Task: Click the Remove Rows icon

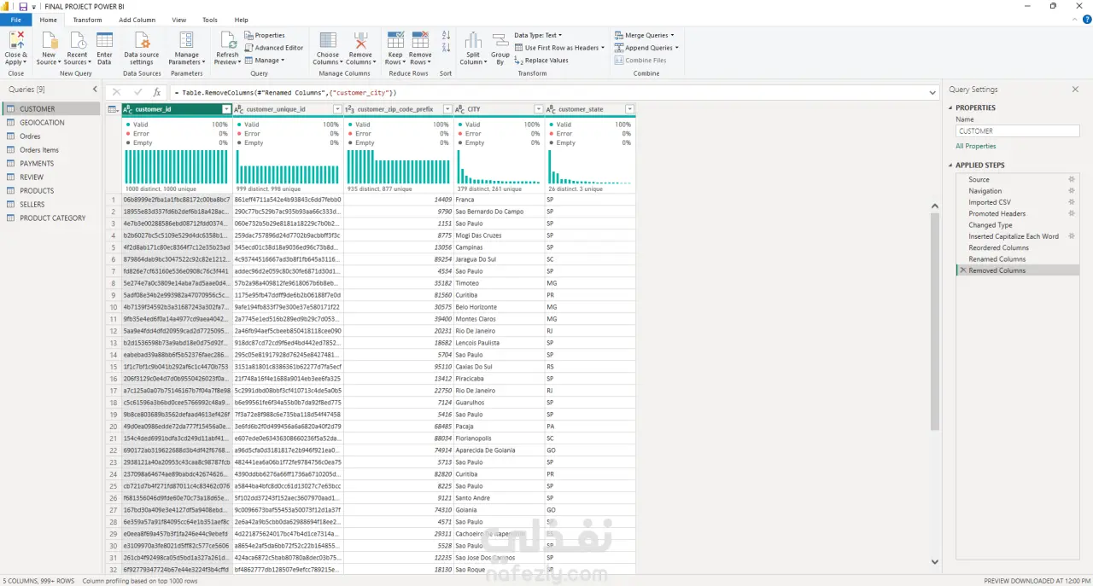Action: point(420,41)
